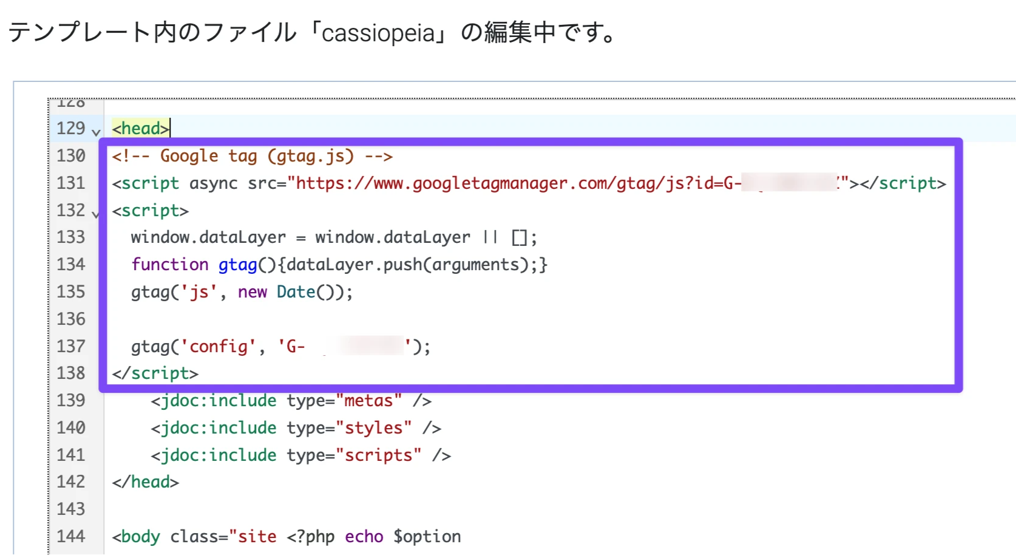The height and width of the screenshot is (555, 1016).
Task: Select the highlighted <head> tag
Action: [140, 128]
